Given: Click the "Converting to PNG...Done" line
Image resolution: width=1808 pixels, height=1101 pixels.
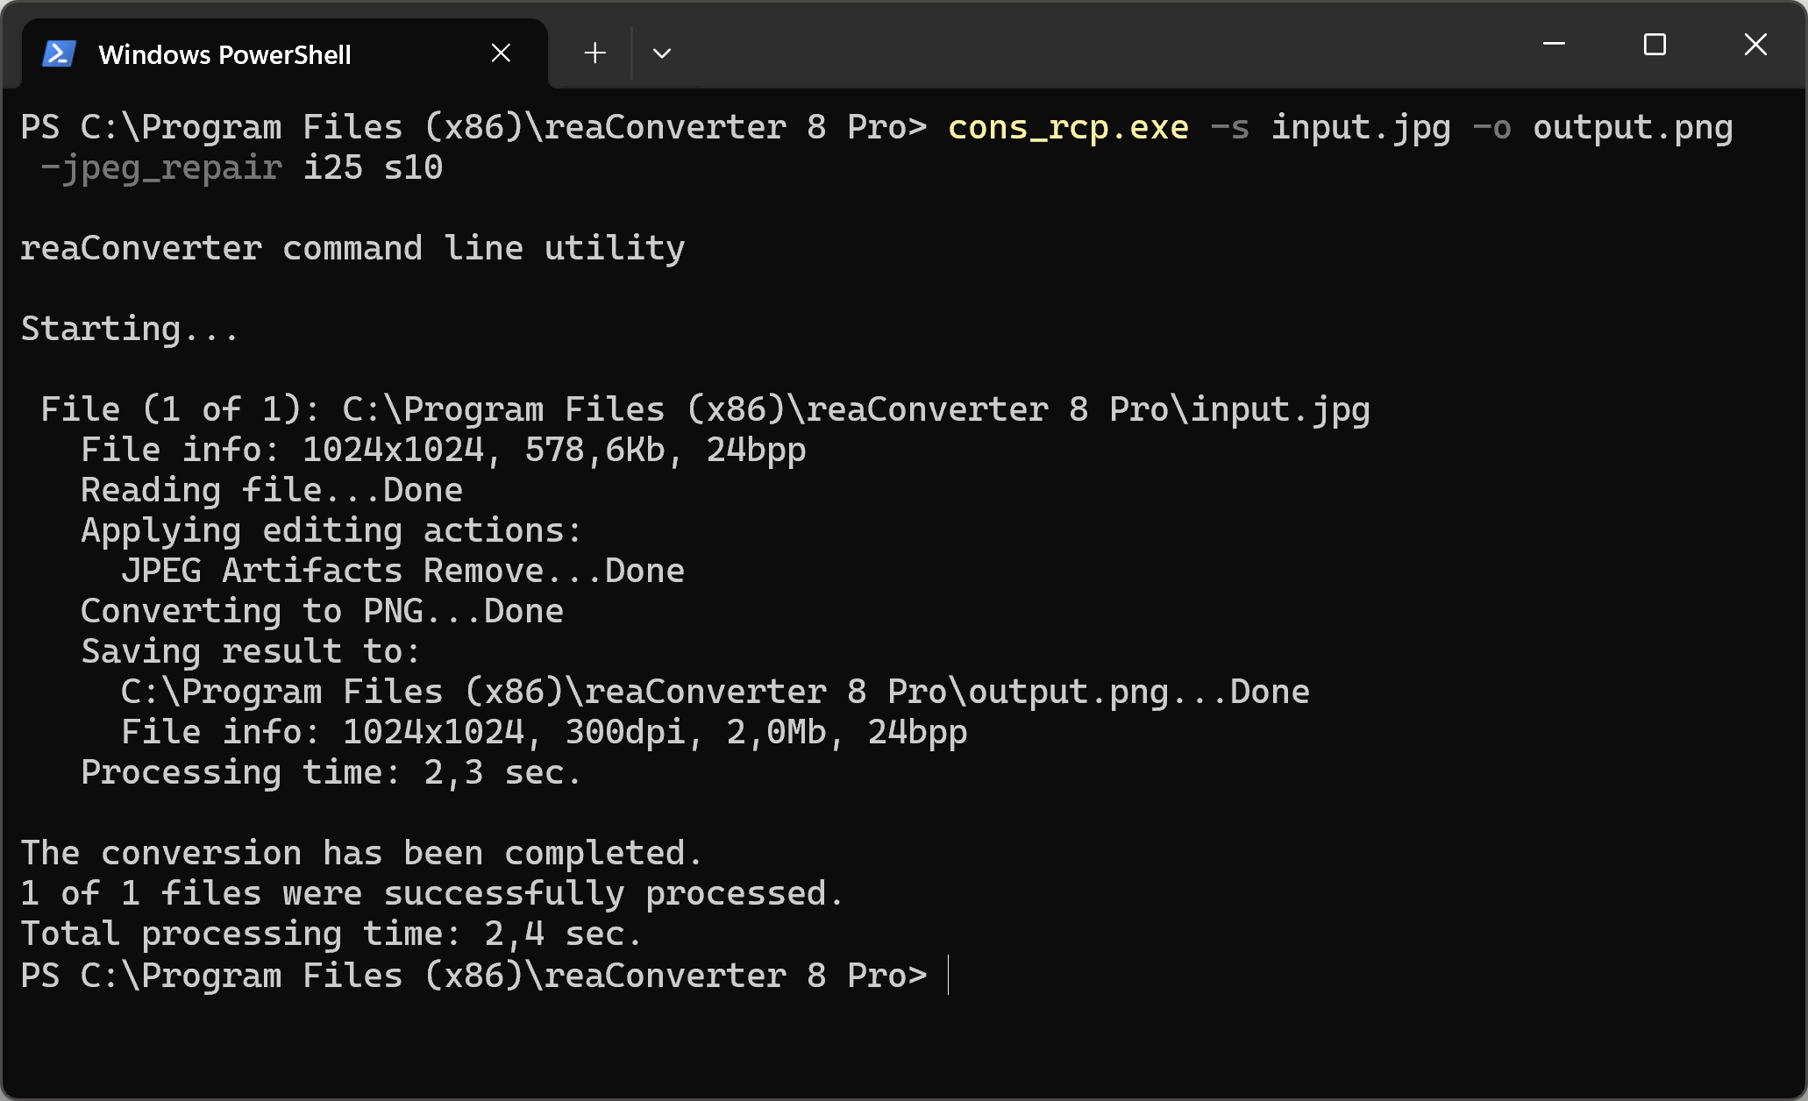Looking at the screenshot, I should tap(322, 611).
